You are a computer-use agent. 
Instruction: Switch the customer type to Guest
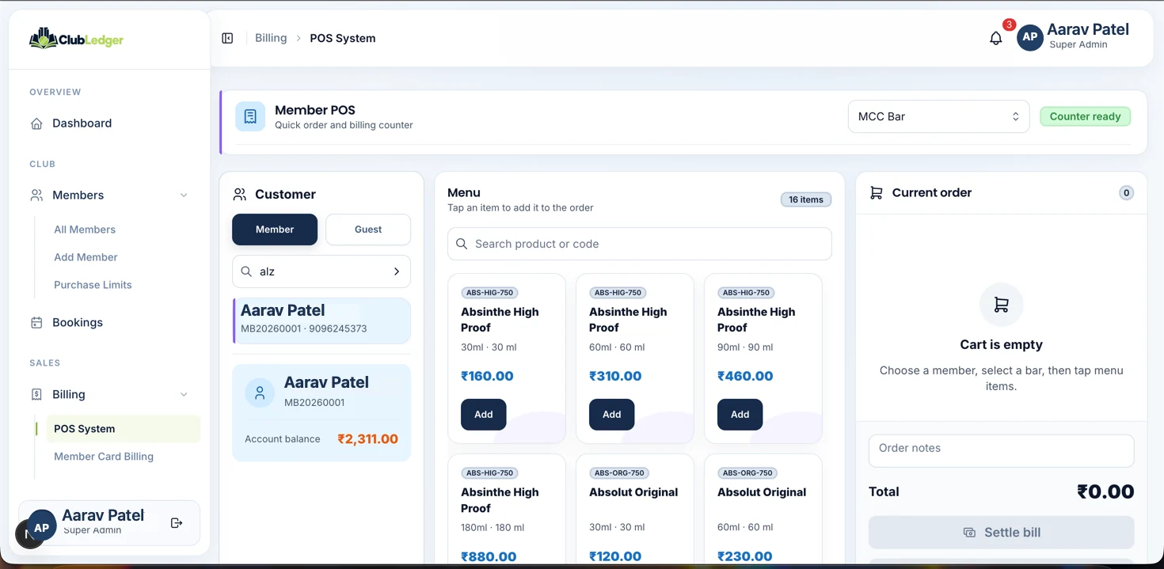pyautogui.click(x=368, y=229)
